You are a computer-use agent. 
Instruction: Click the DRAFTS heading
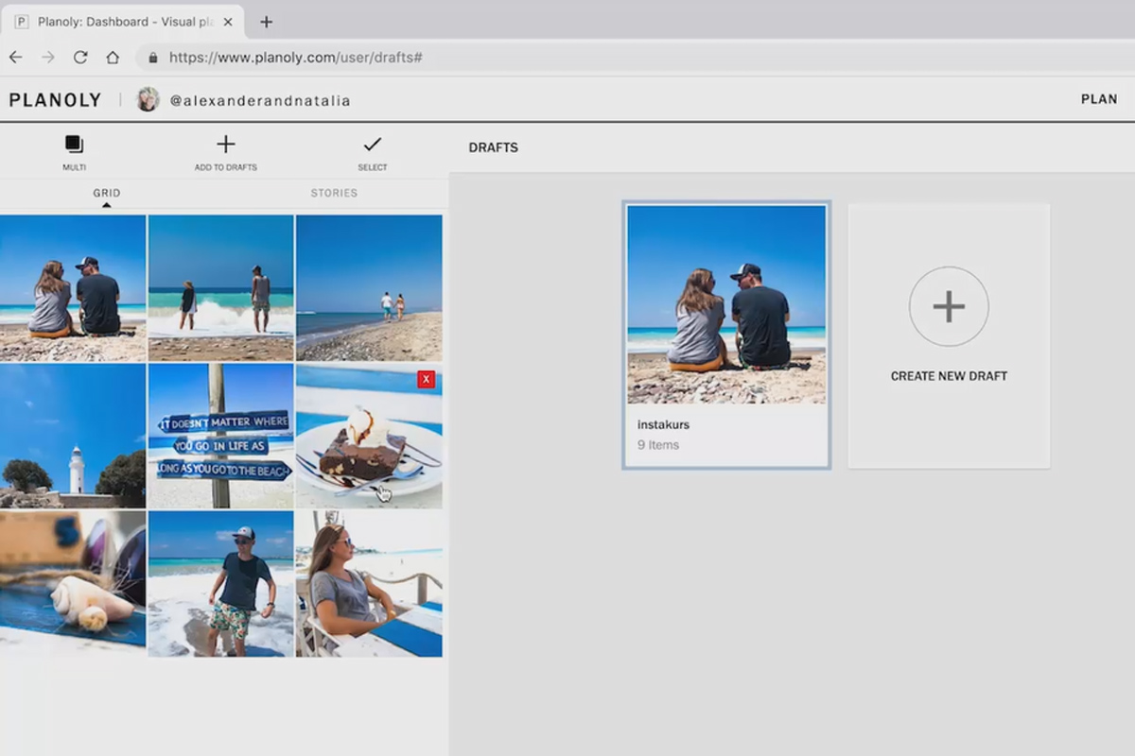494,147
